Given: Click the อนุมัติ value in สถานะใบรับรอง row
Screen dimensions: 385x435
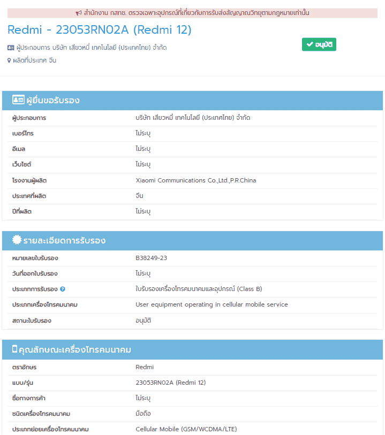Looking at the screenshot, I should tap(143, 320).
